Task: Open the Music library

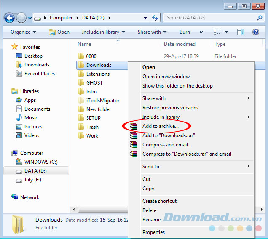Action: [x=27, y=118]
